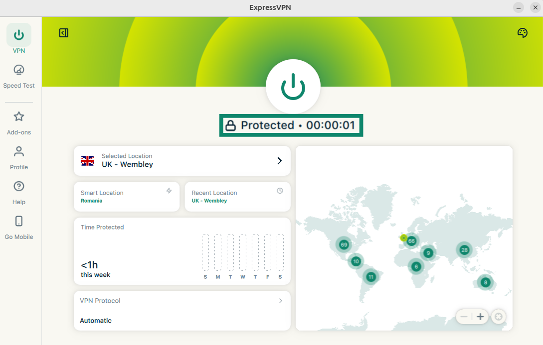Minimize the ExpressVPN window
Screen dimensions: 543x345
click(x=519, y=7)
